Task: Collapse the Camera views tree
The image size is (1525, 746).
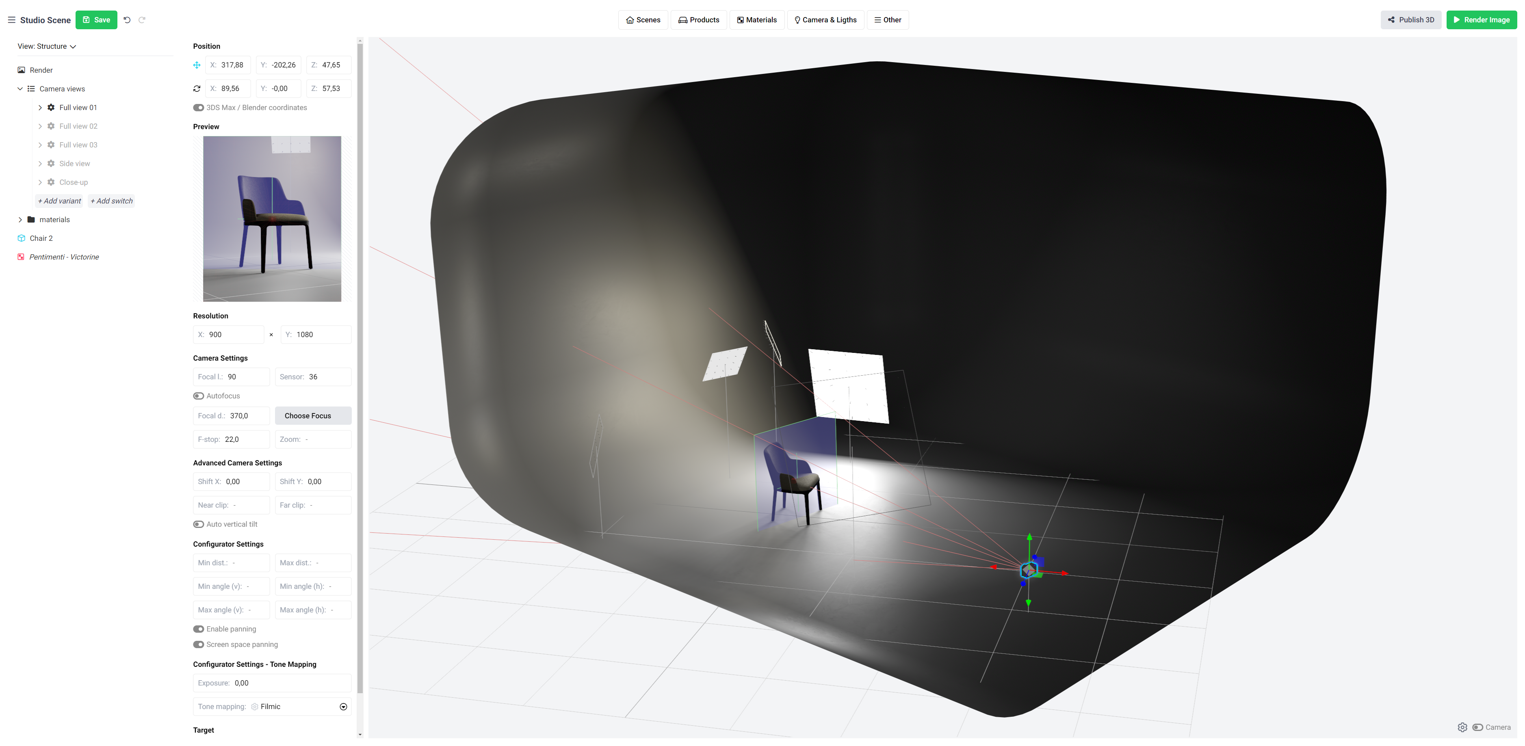Action: pos(20,89)
